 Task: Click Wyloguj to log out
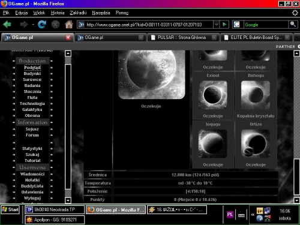coord(32,198)
